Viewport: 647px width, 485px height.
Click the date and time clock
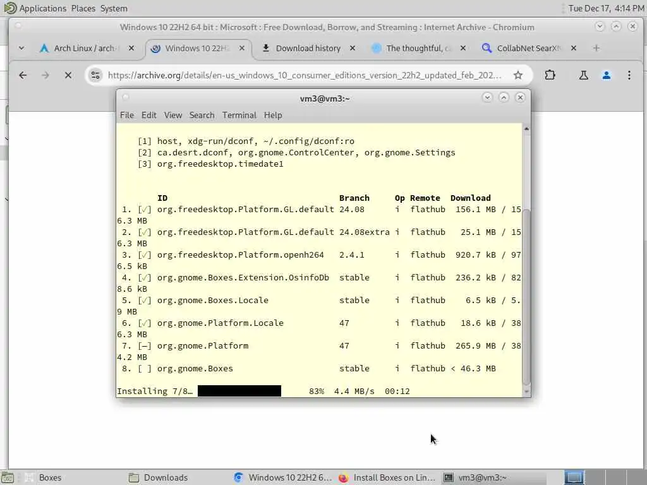606,8
